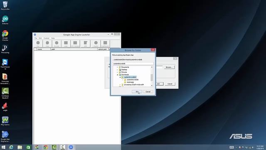This screenshot has height=150, width=266.
Task: Click Cancel beside the Add button
Action: [x=170, y=84]
